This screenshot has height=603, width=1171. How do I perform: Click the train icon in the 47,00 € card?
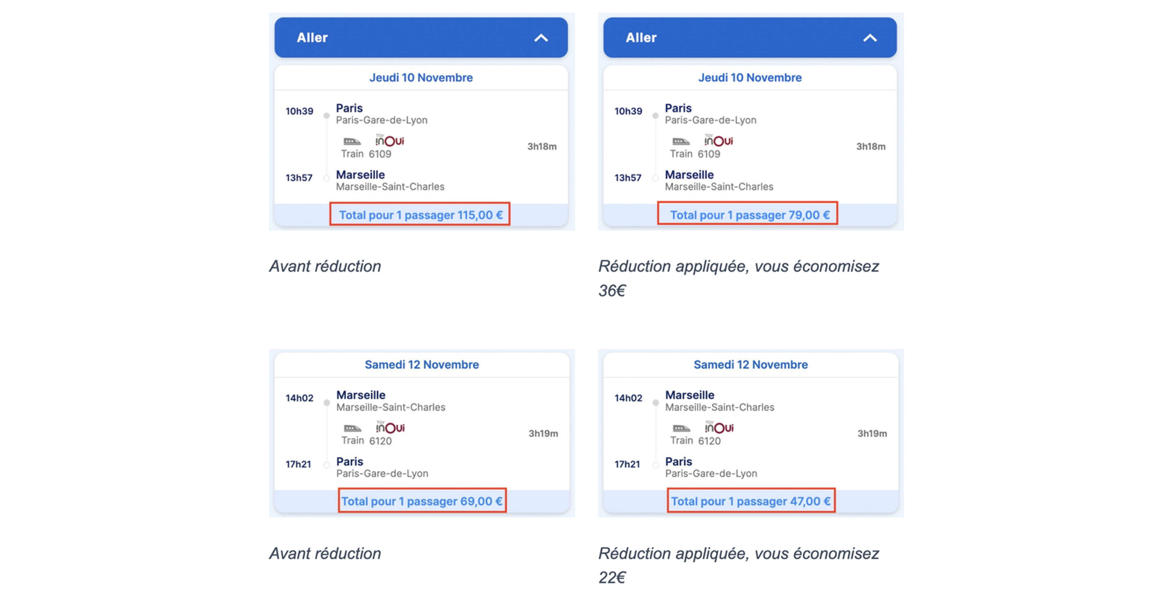tap(682, 428)
